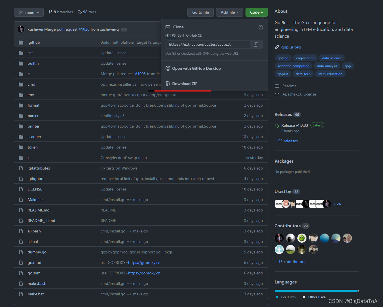Screen dimensions: 383x307
Task: Copy the HTTPS clone URL icon
Action: pyautogui.click(x=256, y=45)
